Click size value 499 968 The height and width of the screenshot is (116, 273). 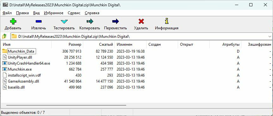75,87
